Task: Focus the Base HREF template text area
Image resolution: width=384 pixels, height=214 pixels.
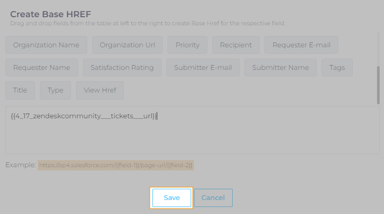Action: 192,130
